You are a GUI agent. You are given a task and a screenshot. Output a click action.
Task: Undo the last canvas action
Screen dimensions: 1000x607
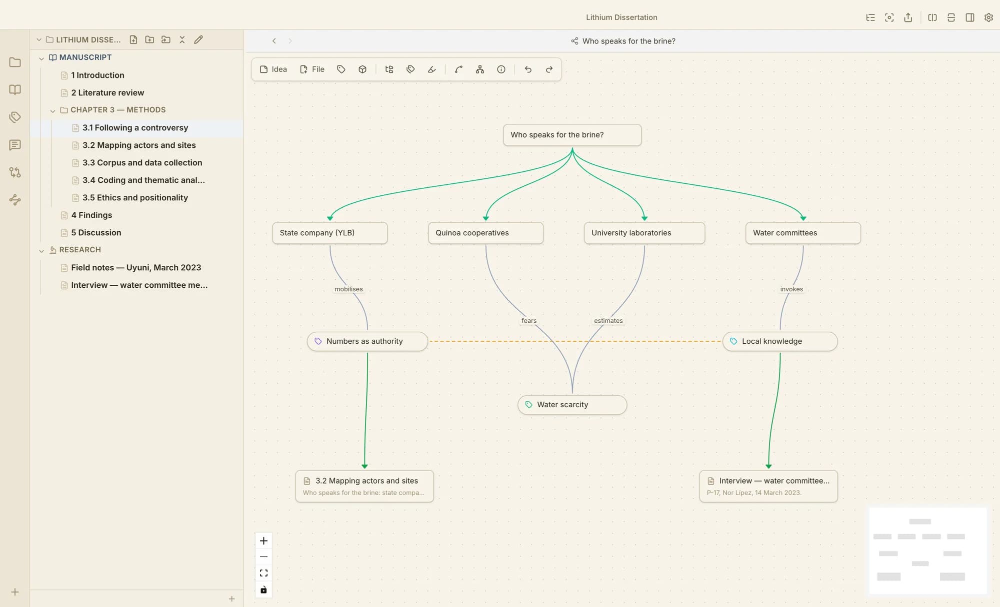point(528,69)
